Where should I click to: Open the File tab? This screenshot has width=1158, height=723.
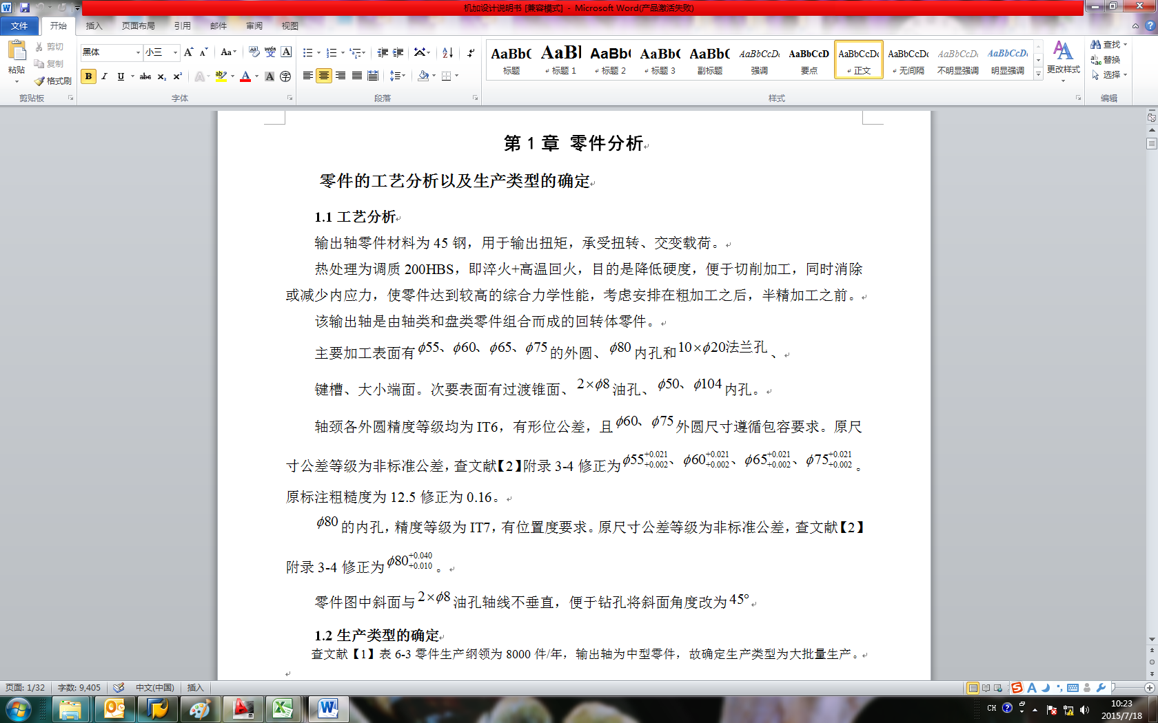pyautogui.click(x=19, y=26)
